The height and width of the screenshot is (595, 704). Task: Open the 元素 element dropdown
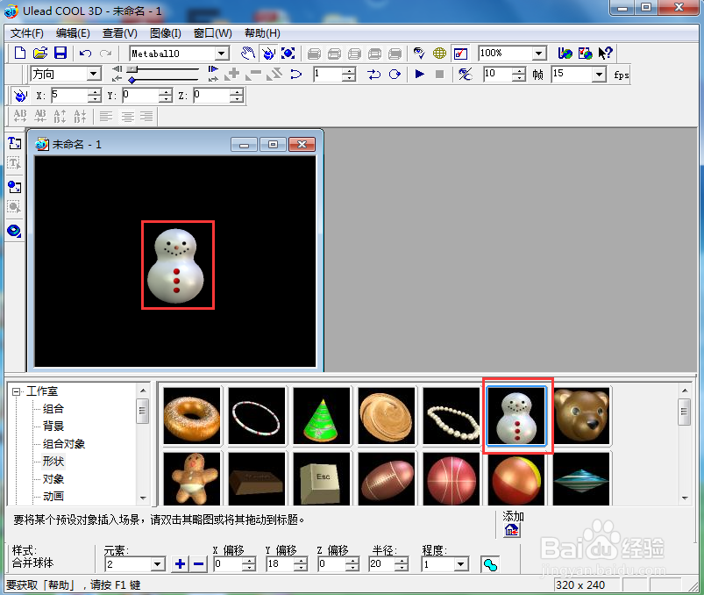(x=158, y=564)
